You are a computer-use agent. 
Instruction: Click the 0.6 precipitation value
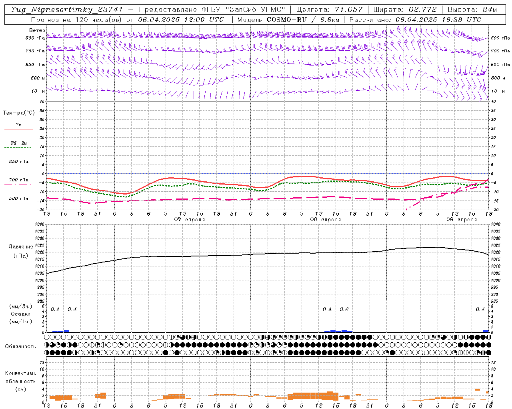[344, 309]
